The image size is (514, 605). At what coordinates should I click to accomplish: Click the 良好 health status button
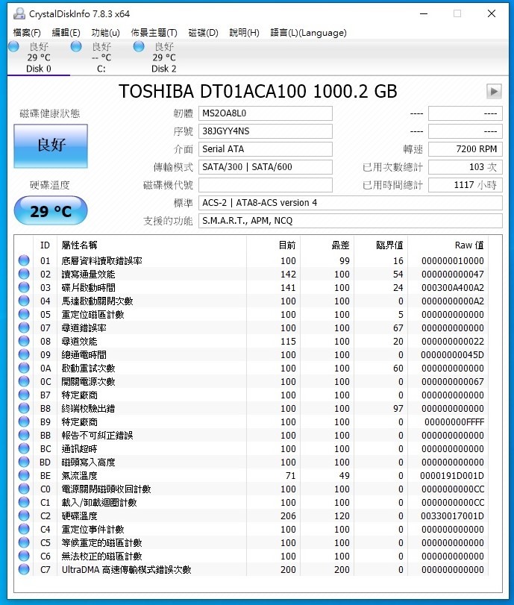pyautogui.click(x=51, y=146)
